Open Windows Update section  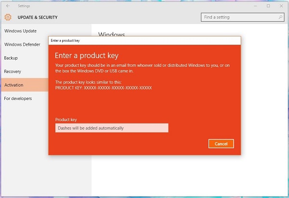[20, 31]
